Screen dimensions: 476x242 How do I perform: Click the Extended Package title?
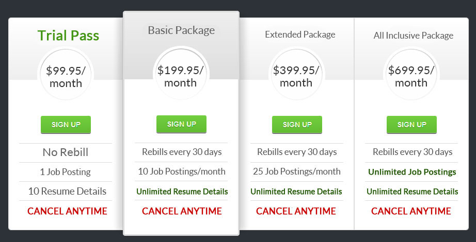300,34
